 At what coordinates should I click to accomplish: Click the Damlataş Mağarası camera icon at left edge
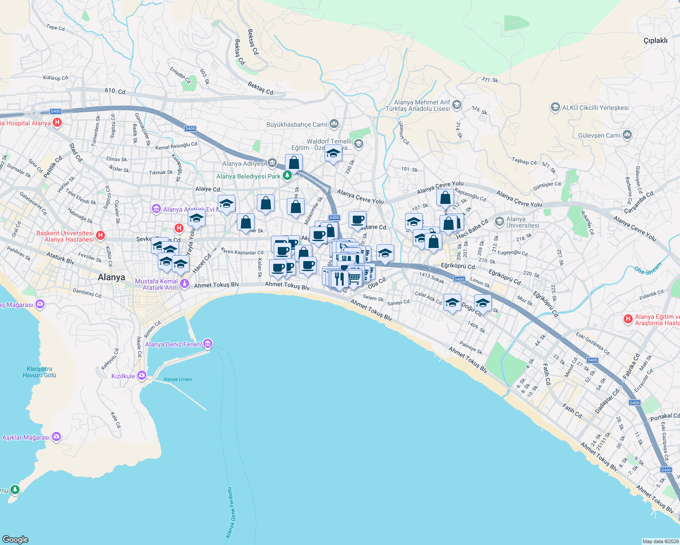[40, 304]
